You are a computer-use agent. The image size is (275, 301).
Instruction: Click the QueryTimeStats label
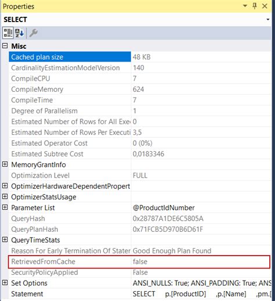(x=35, y=240)
